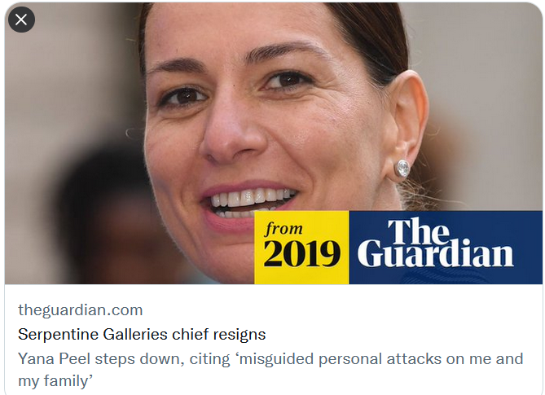545x395 pixels.
Task: Click 'misguided personal attacks' quoted text
Action: point(341,359)
